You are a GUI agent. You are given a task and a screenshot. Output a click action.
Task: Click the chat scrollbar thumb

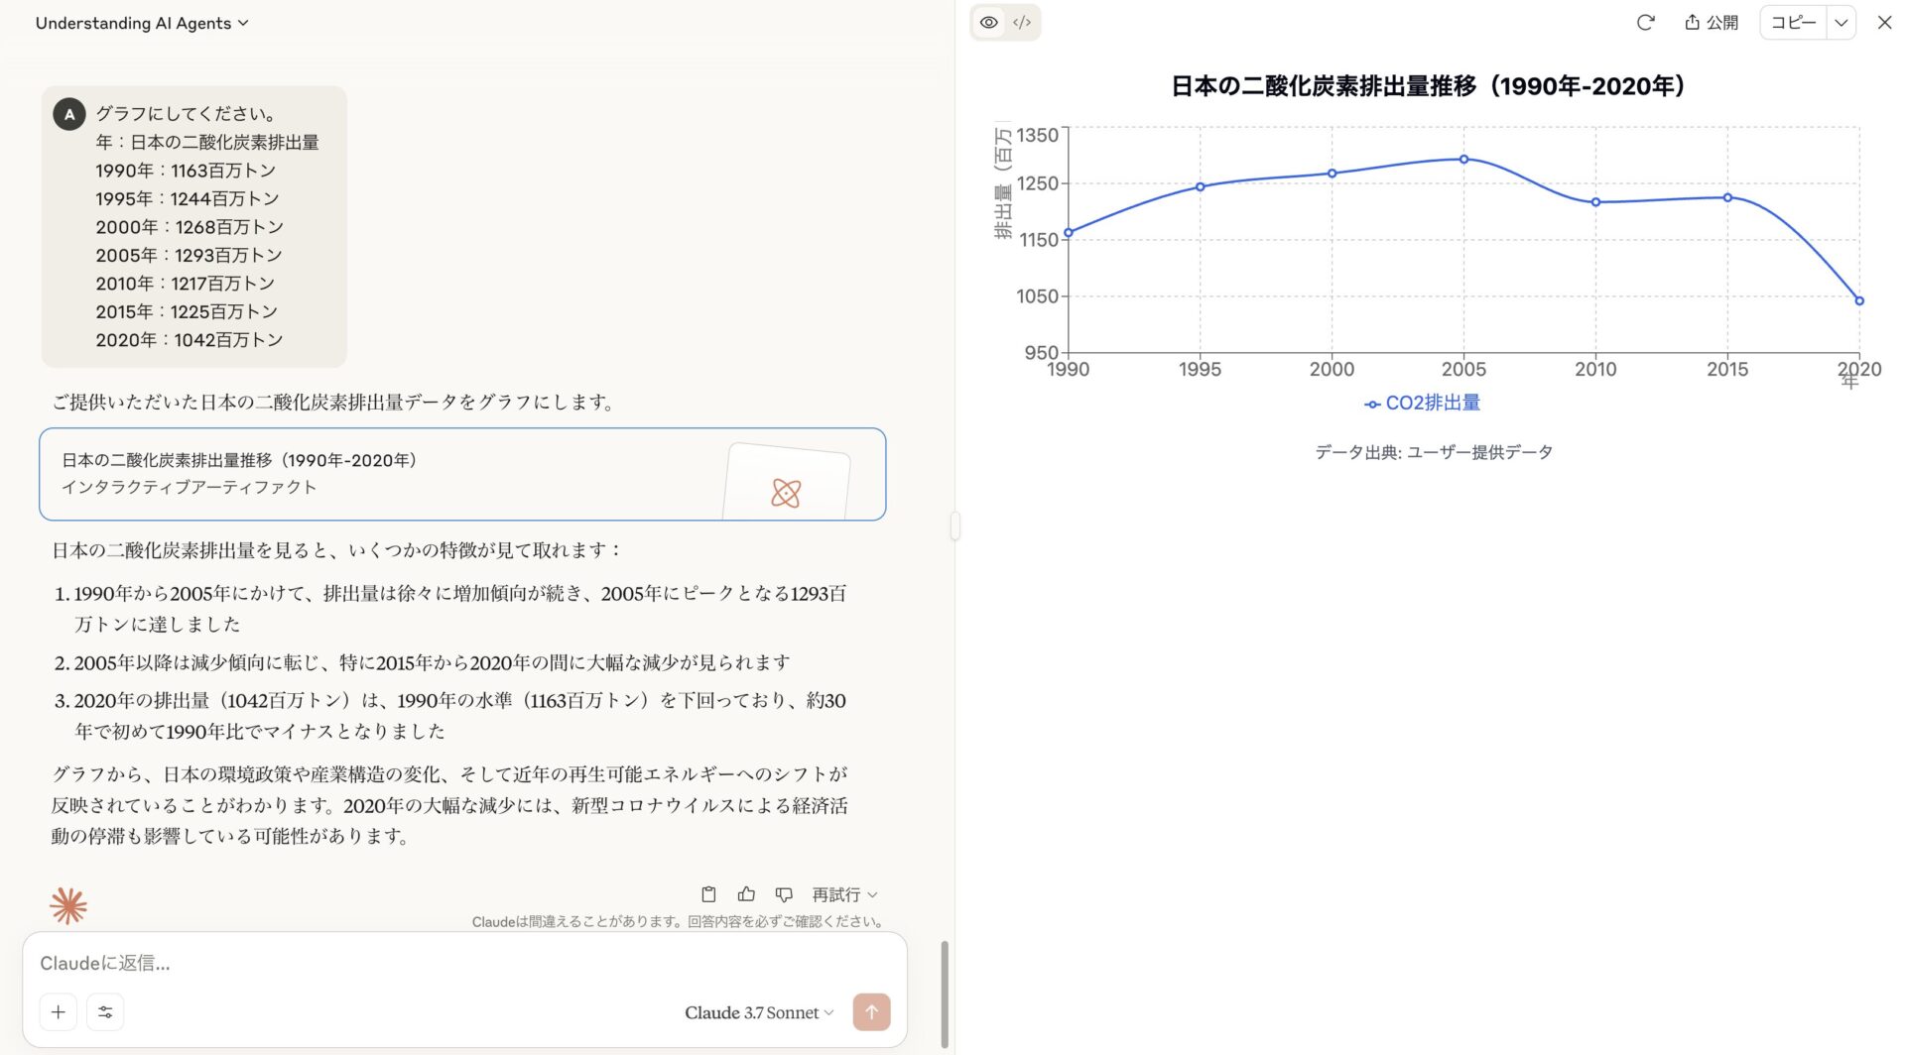click(x=945, y=994)
